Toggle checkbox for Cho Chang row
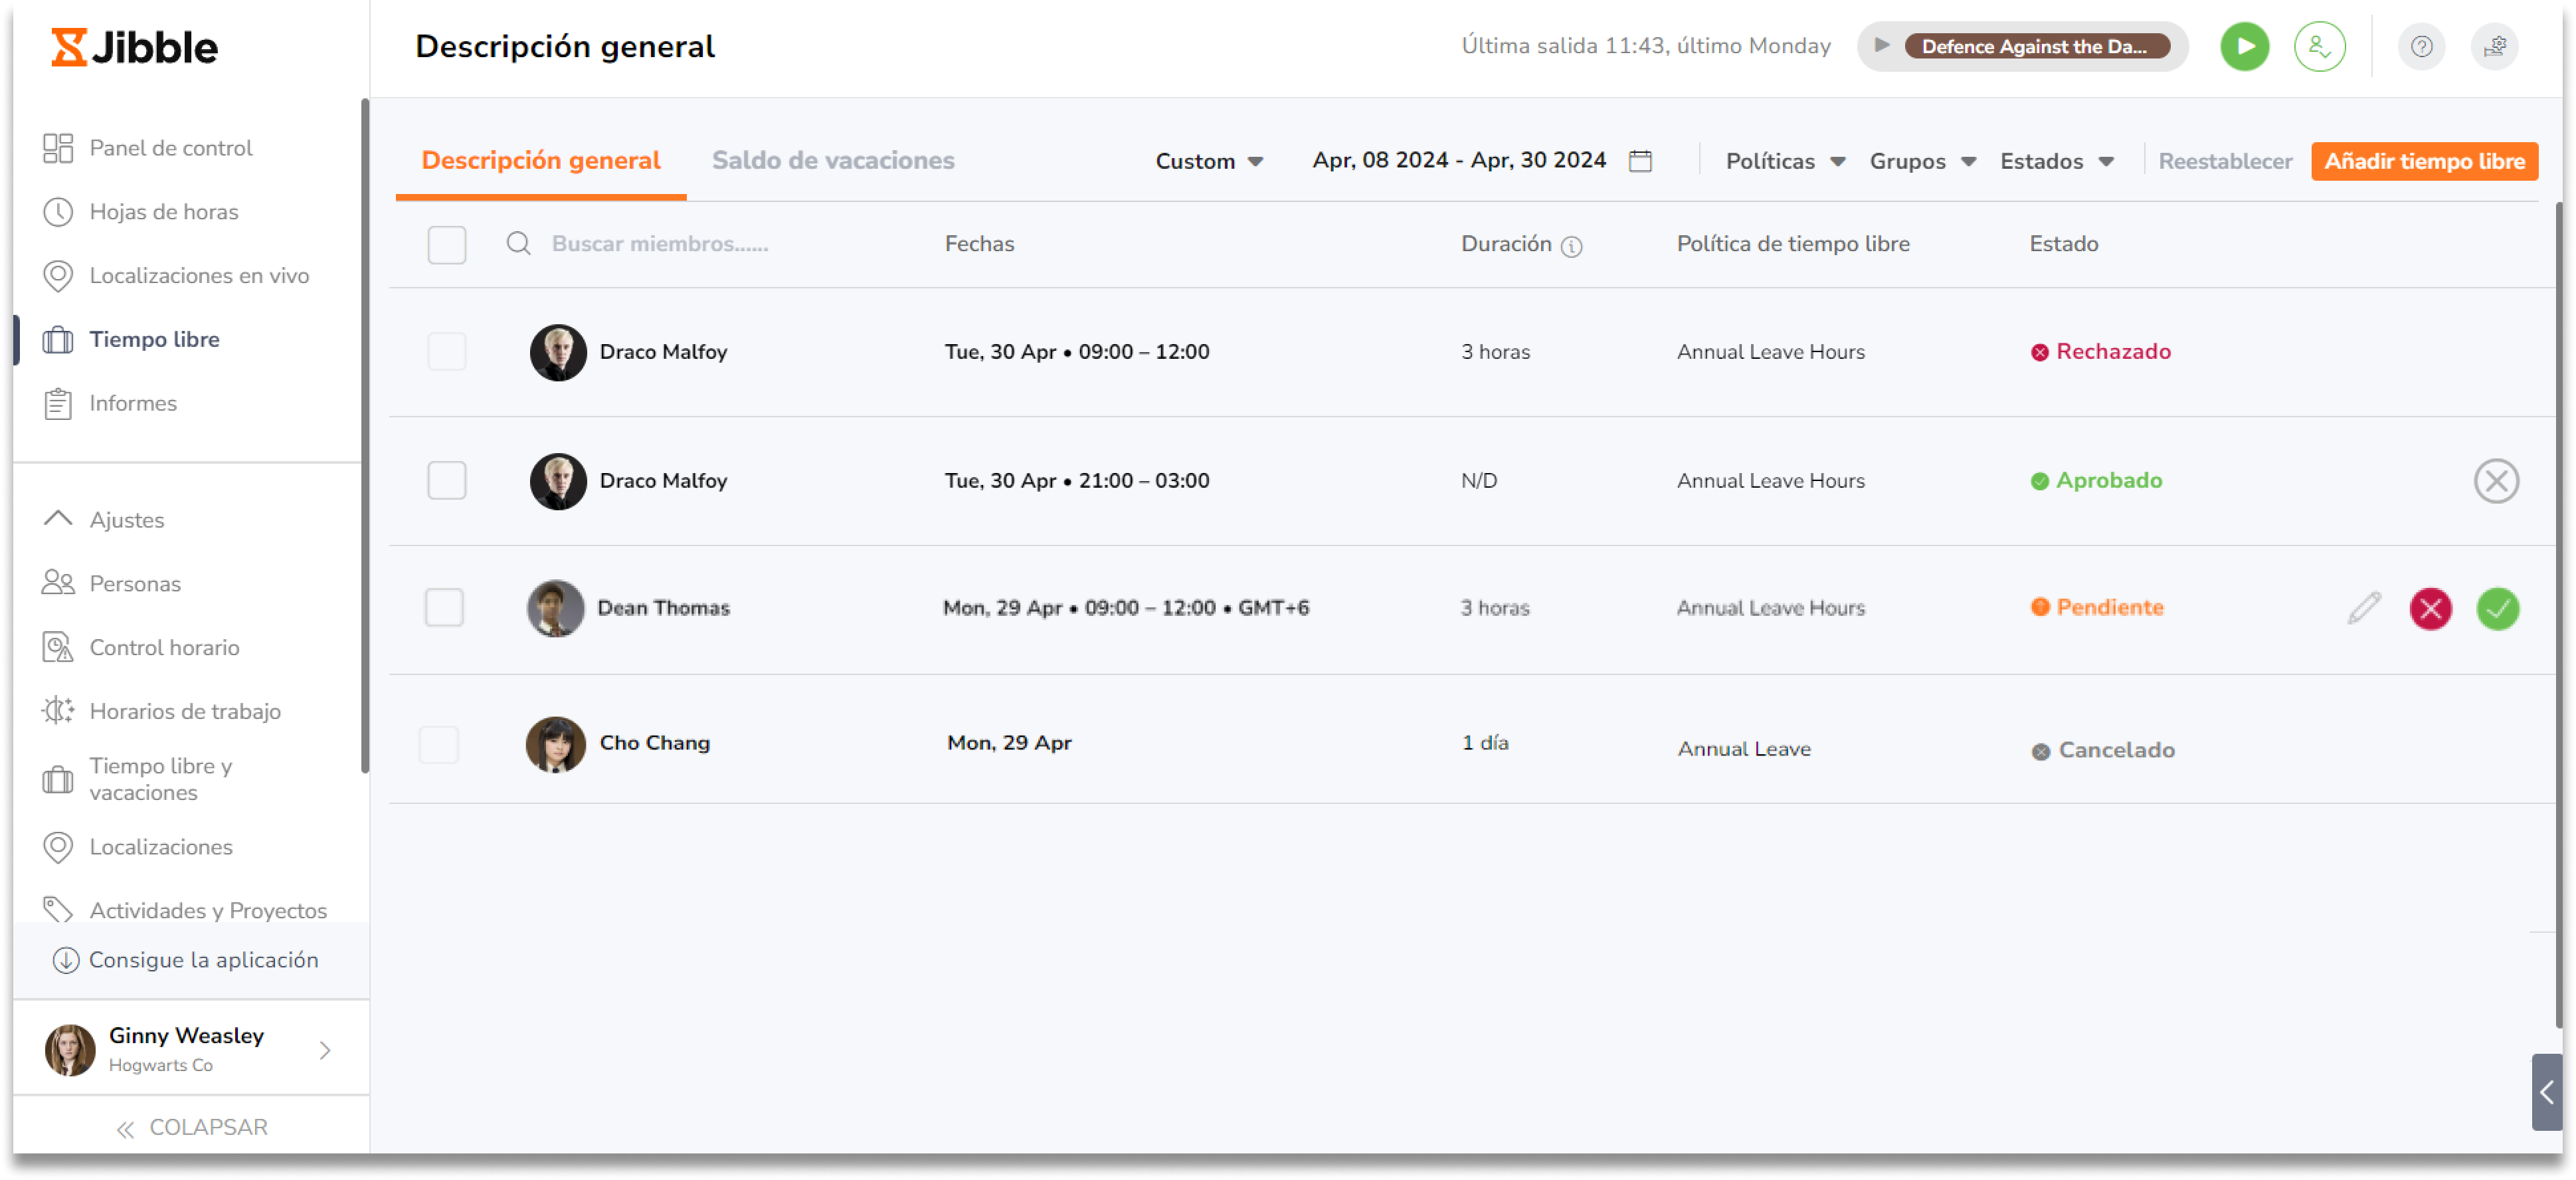The width and height of the screenshot is (2576, 1180). (439, 744)
